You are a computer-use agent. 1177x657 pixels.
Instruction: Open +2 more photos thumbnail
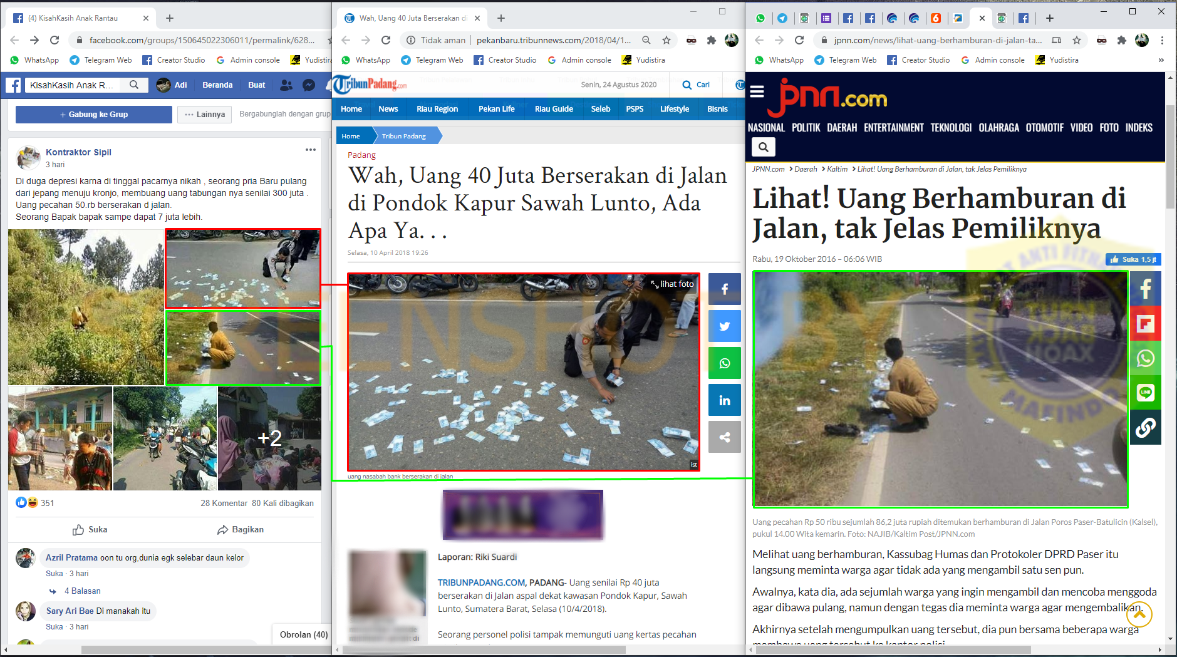pyautogui.click(x=269, y=438)
